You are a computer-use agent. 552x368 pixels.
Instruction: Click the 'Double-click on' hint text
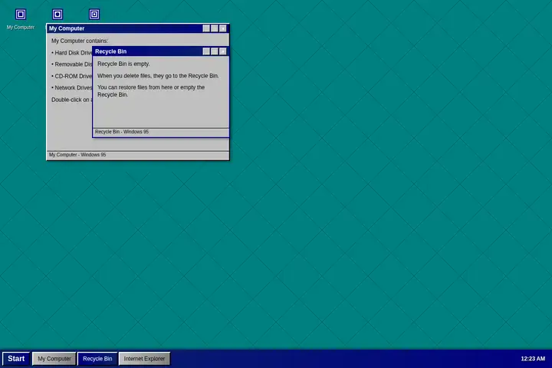click(x=72, y=100)
